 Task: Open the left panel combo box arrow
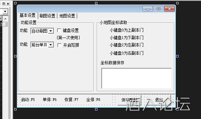(x=5, y=12)
